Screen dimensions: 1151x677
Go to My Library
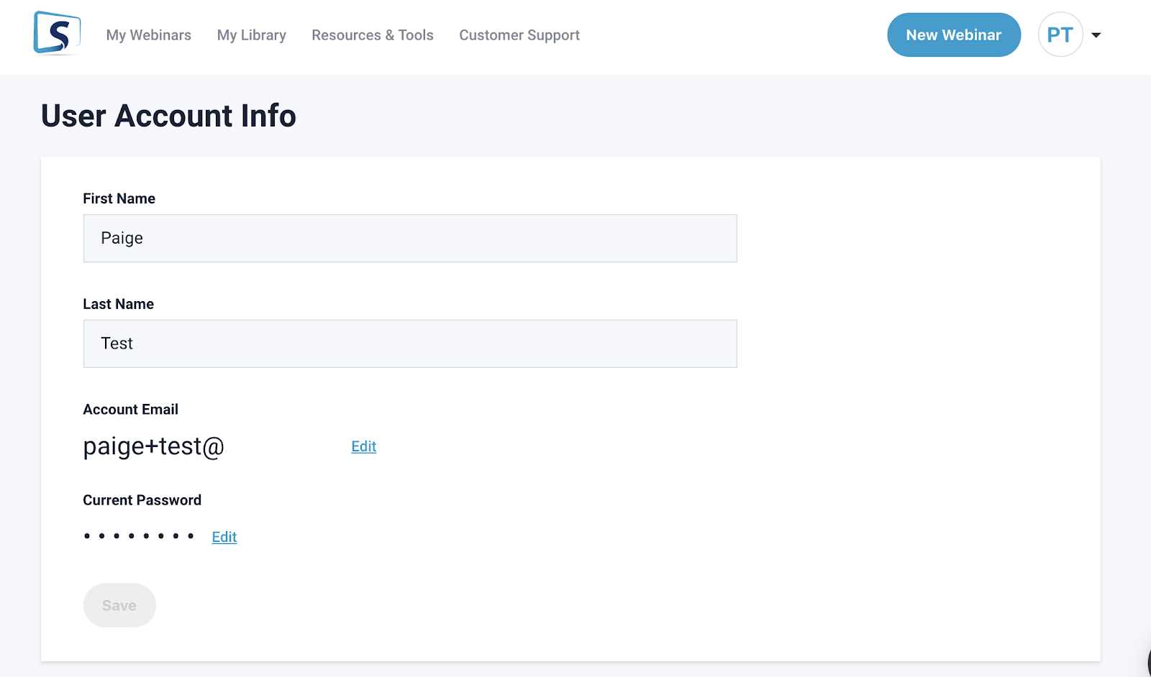[x=252, y=35]
